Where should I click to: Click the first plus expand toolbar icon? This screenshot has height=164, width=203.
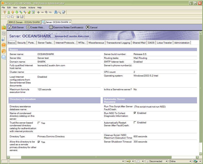pos(38,12)
